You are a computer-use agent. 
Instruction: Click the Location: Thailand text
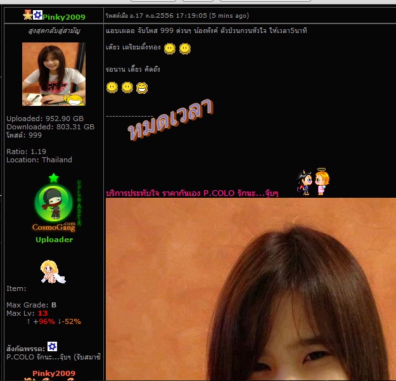click(x=39, y=160)
